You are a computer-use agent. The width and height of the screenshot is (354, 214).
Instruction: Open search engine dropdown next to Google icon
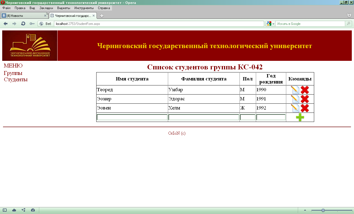273,24
